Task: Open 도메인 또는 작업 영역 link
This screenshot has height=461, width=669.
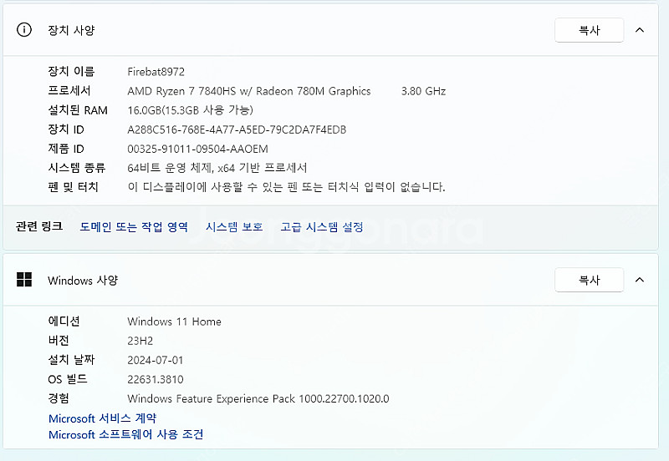Action: click(x=134, y=226)
